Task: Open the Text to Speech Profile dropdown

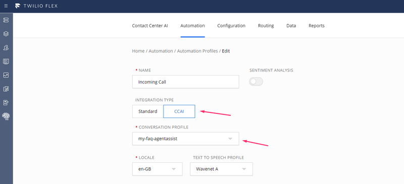Action: [221, 169]
